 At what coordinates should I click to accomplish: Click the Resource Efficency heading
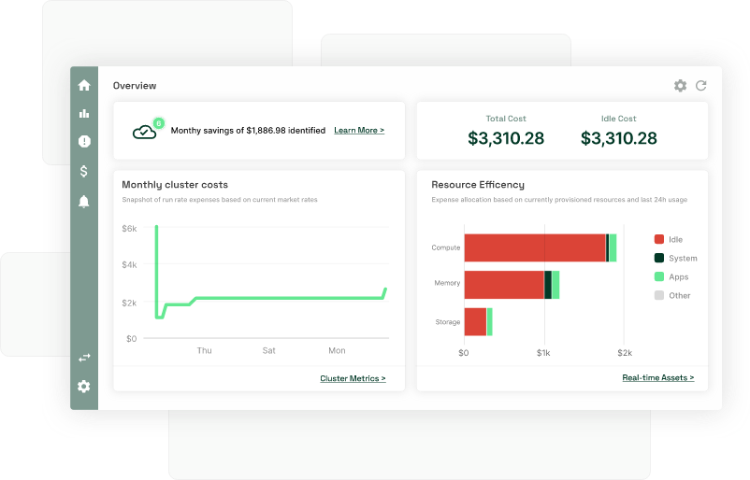point(478,185)
